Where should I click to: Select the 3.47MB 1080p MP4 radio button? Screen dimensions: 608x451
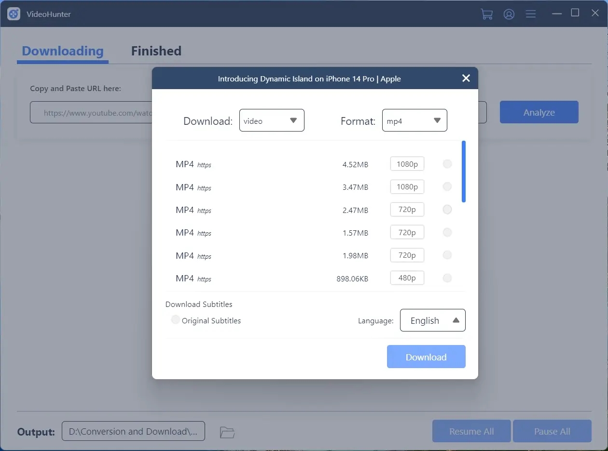point(447,186)
